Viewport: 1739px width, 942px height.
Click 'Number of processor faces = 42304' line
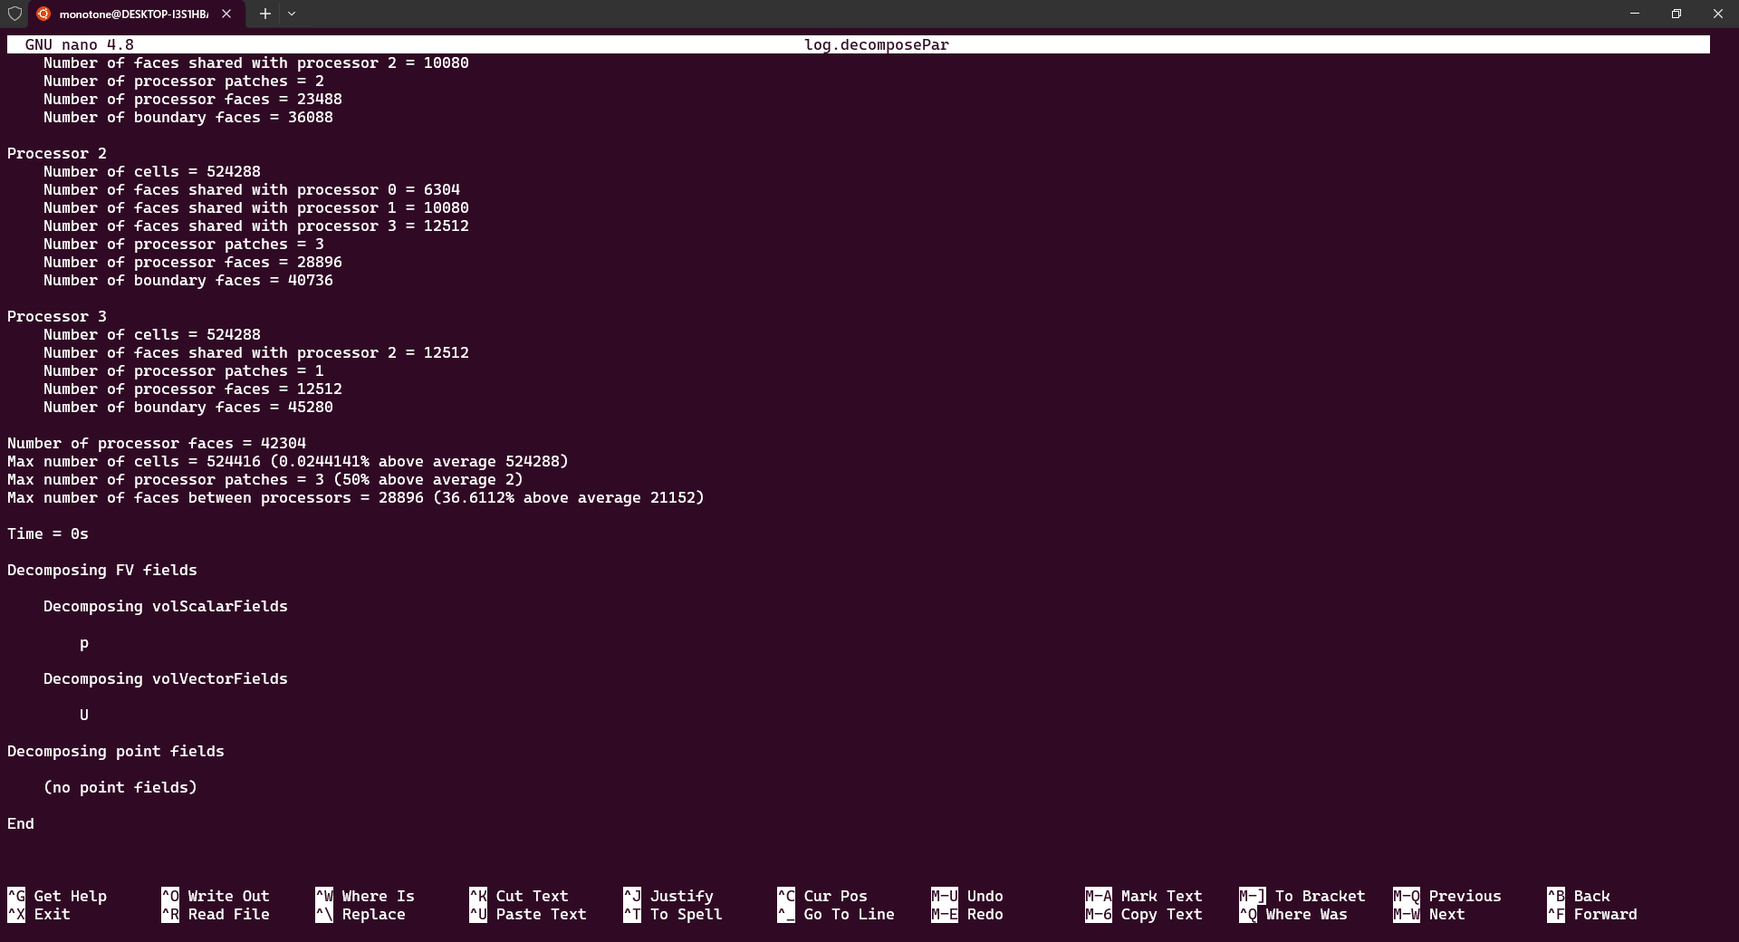click(x=157, y=443)
